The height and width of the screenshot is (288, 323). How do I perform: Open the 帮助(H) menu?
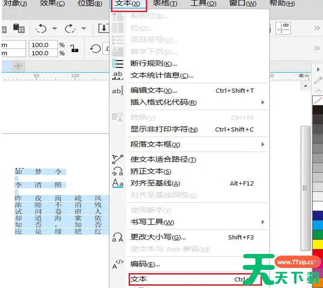click(282, 3)
